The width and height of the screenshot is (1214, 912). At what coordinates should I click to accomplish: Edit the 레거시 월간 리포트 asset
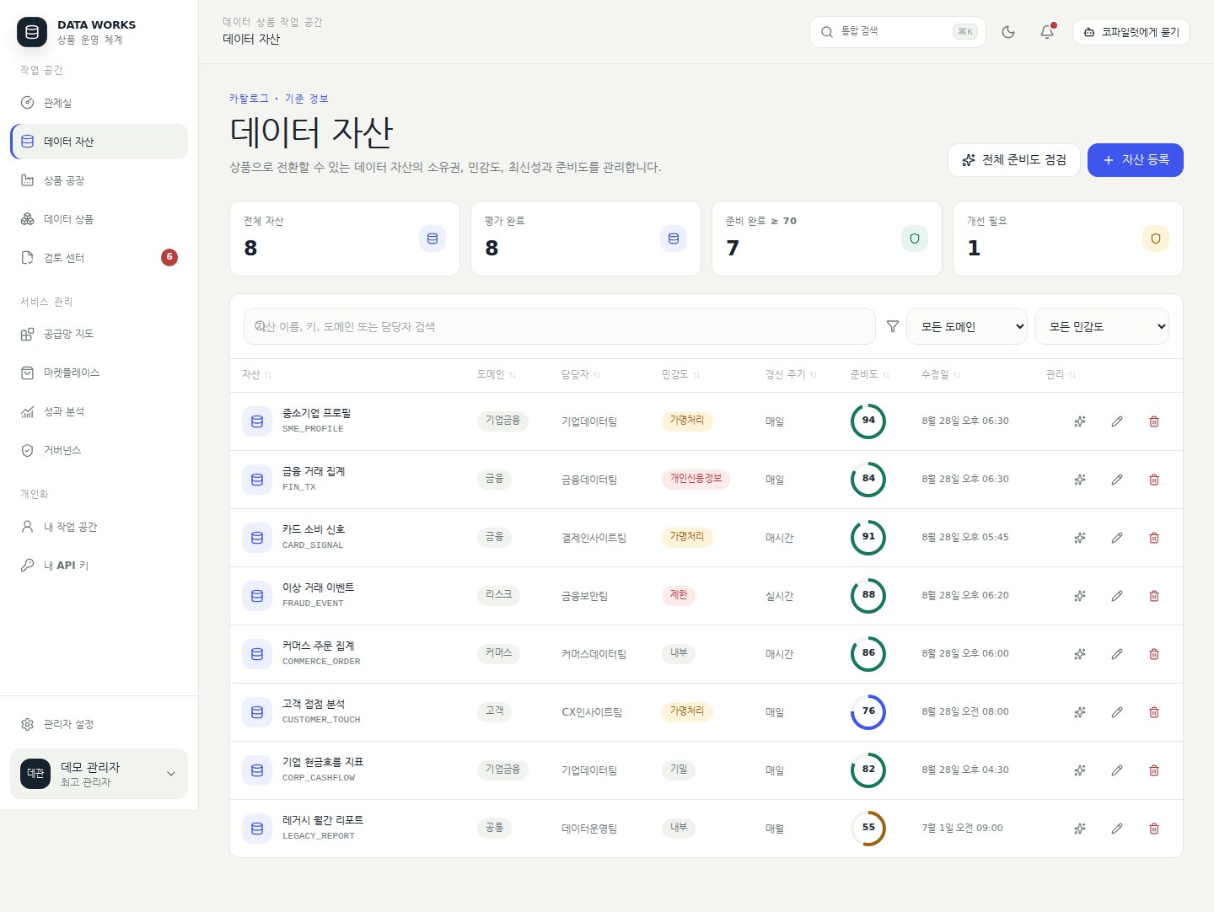1117,829
